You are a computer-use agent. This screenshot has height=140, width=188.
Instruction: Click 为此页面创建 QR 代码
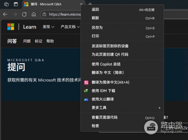pyautogui.click(x=110, y=54)
